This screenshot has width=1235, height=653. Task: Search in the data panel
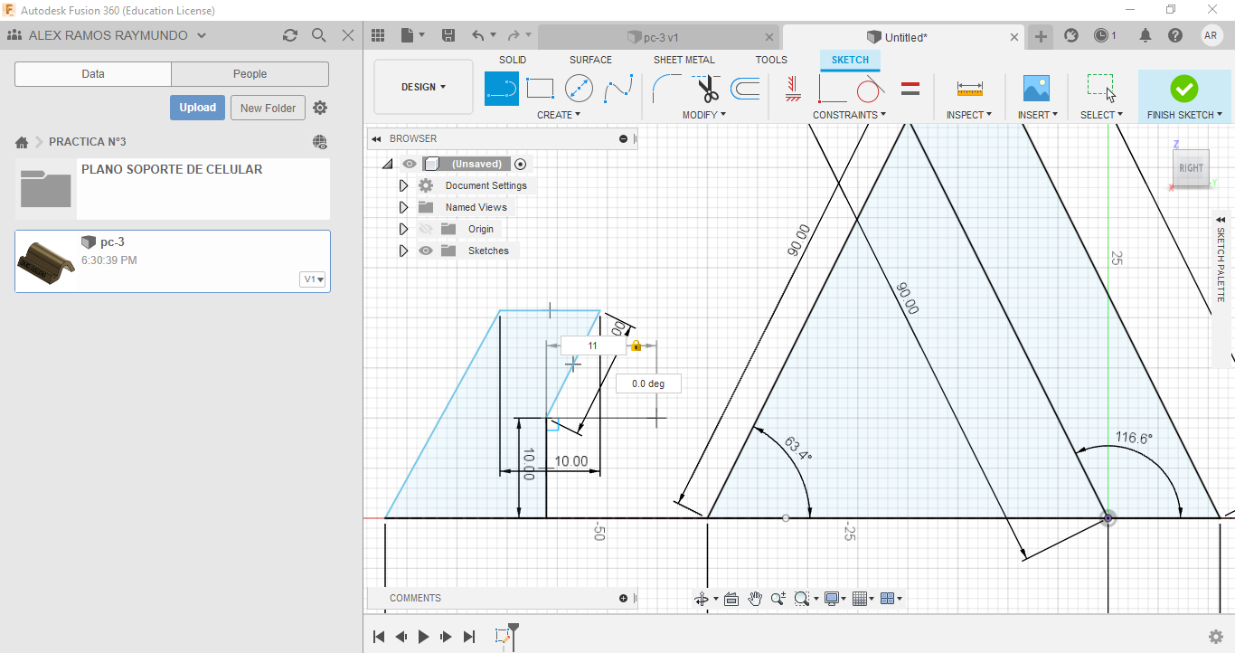[x=319, y=35]
